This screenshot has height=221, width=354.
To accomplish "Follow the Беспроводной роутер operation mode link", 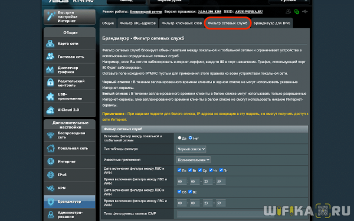I will pos(146,12).
